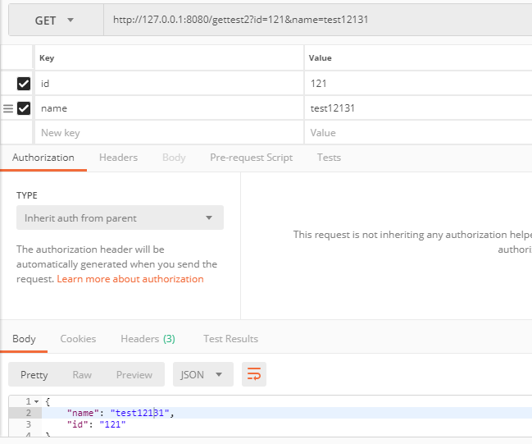Switch to Preview response view
This screenshot has width=532, height=444.
click(134, 375)
